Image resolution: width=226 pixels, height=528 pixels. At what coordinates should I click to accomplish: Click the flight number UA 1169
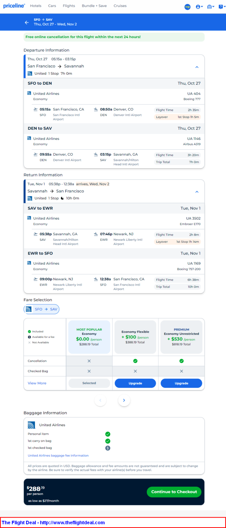pyautogui.click(x=194, y=263)
